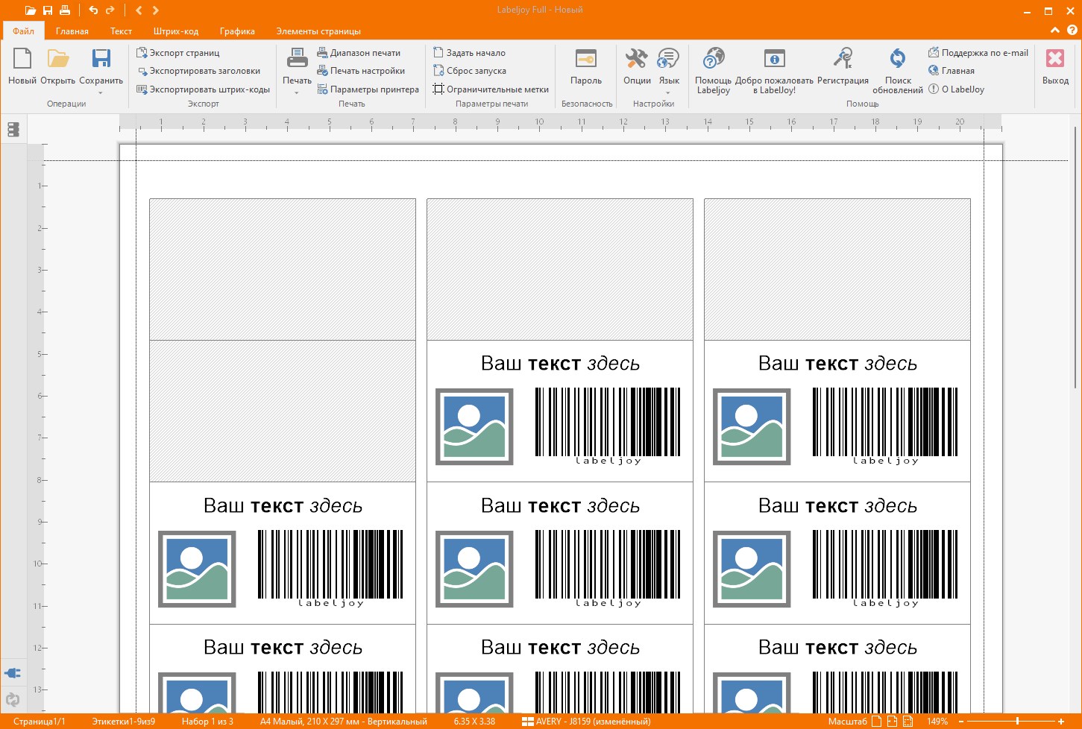Click the quick-access Open folder icon
This screenshot has width=1082, height=729.
coord(30,10)
